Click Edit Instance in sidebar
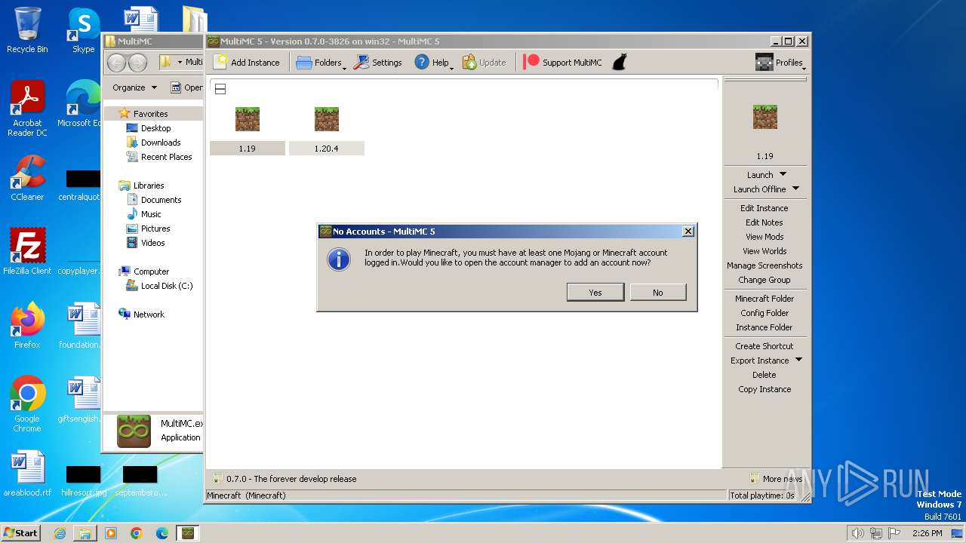Screen dimensions: 966x543 [x=764, y=208]
